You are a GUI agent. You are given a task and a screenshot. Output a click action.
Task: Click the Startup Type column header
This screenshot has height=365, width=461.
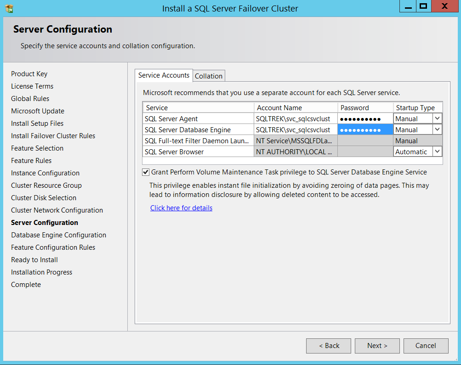pos(415,107)
